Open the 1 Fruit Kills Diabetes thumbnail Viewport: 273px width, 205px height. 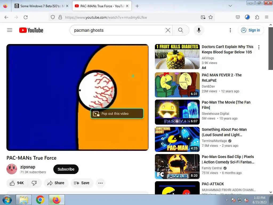[177, 57]
